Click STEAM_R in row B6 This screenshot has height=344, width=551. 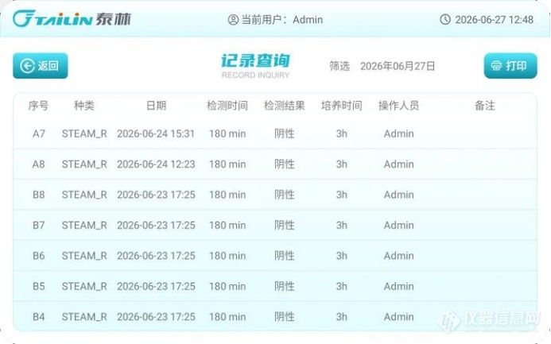point(84,256)
